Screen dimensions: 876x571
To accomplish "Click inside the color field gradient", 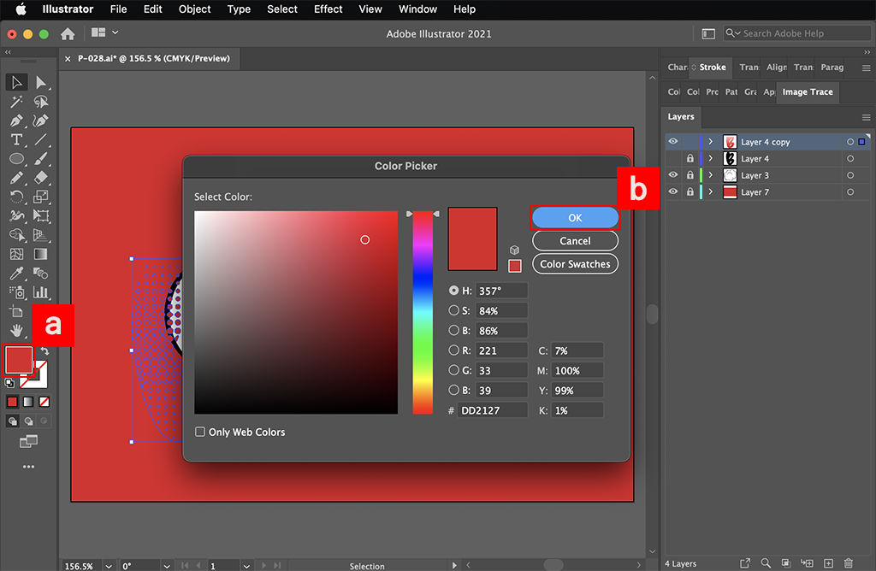I will point(295,313).
